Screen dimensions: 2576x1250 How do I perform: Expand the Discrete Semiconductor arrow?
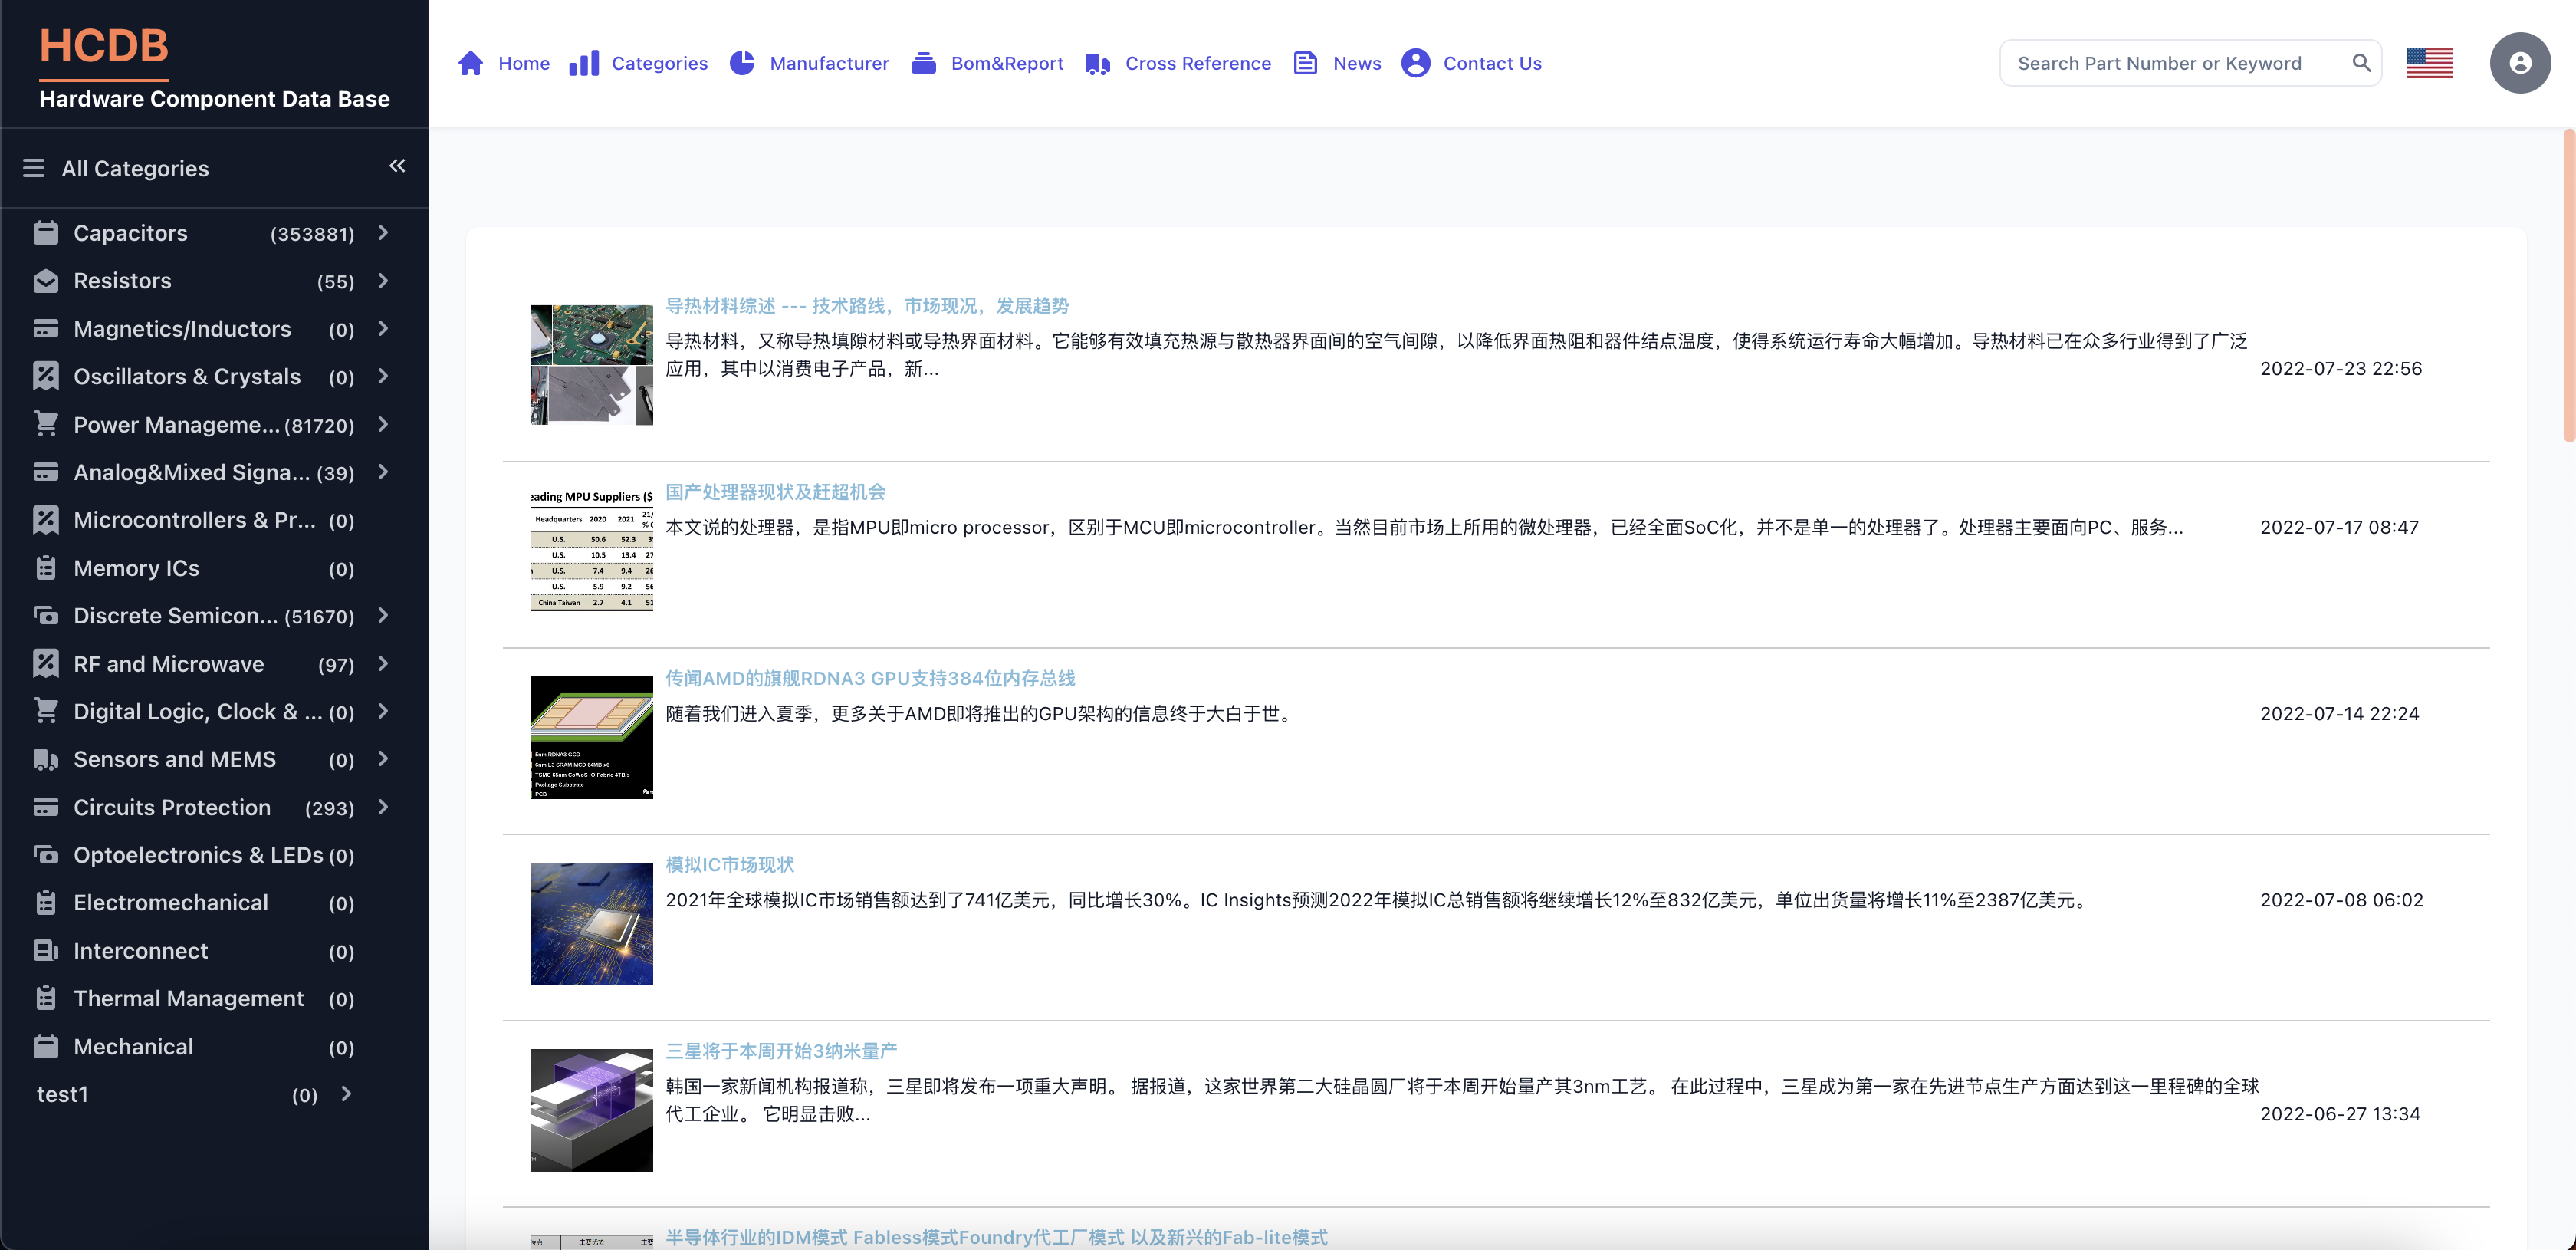tap(383, 615)
